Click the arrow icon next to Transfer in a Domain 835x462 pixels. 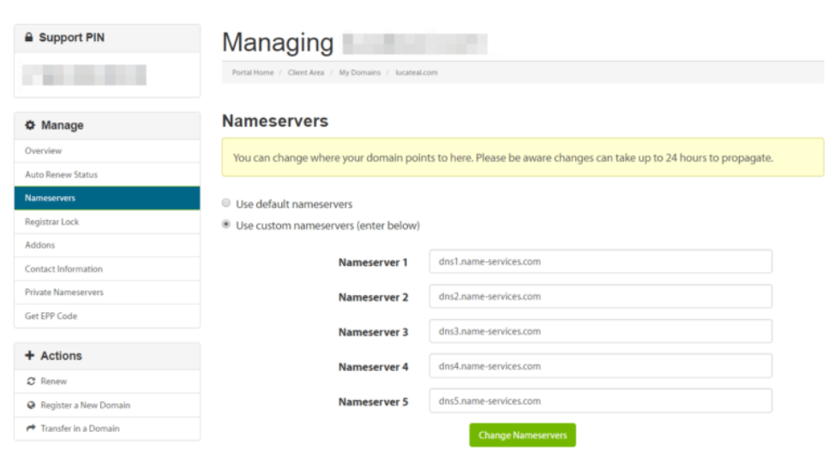click(x=31, y=428)
